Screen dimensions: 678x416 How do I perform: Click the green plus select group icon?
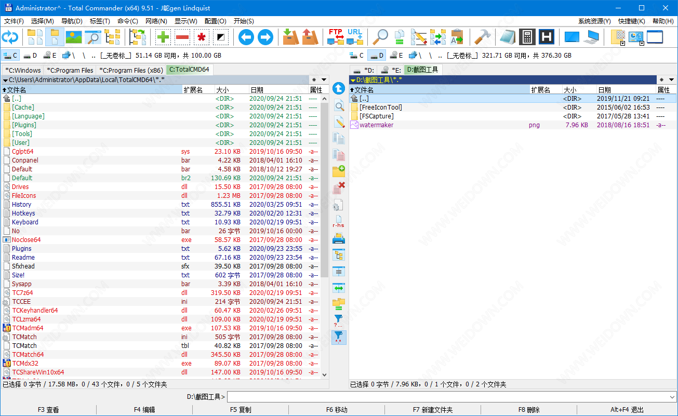pyautogui.click(x=163, y=37)
